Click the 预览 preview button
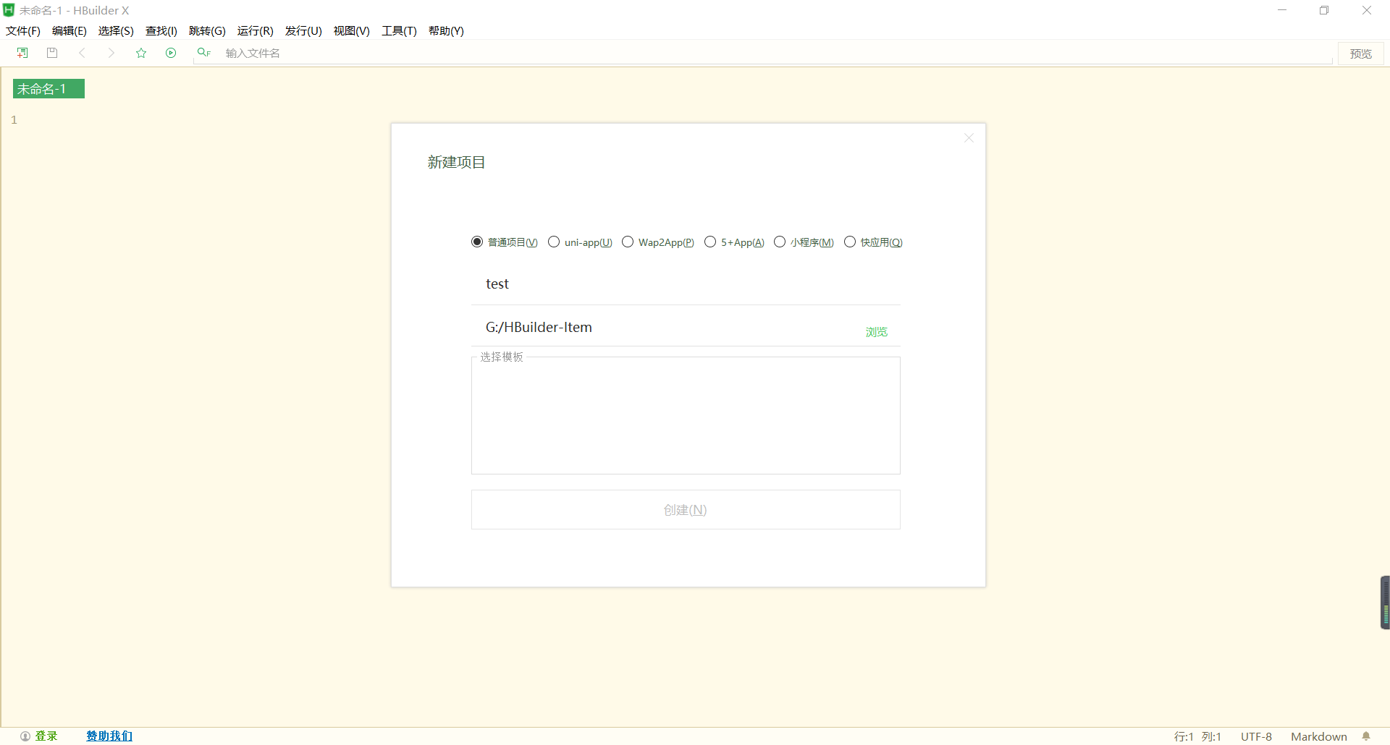The height and width of the screenshot is (745, 1390). pyautogui.click(x=1361, y=54)
